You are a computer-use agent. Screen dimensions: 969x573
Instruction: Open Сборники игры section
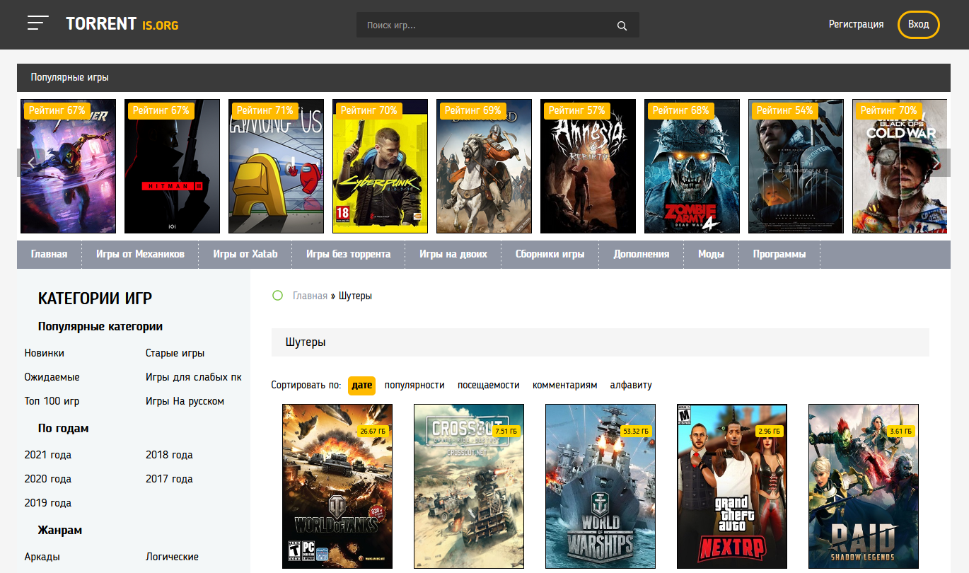(x=550, y=254)
